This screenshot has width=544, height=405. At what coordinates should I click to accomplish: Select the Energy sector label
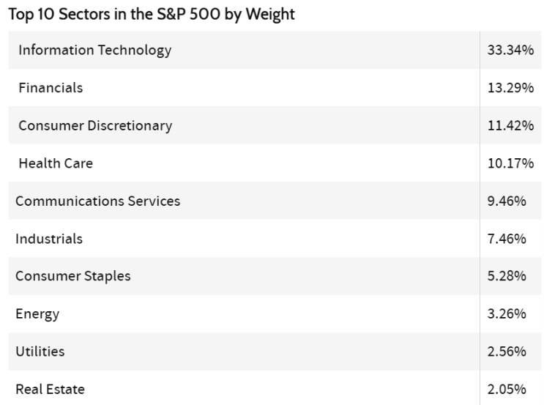pyautogui.click(x=37, y=314)
